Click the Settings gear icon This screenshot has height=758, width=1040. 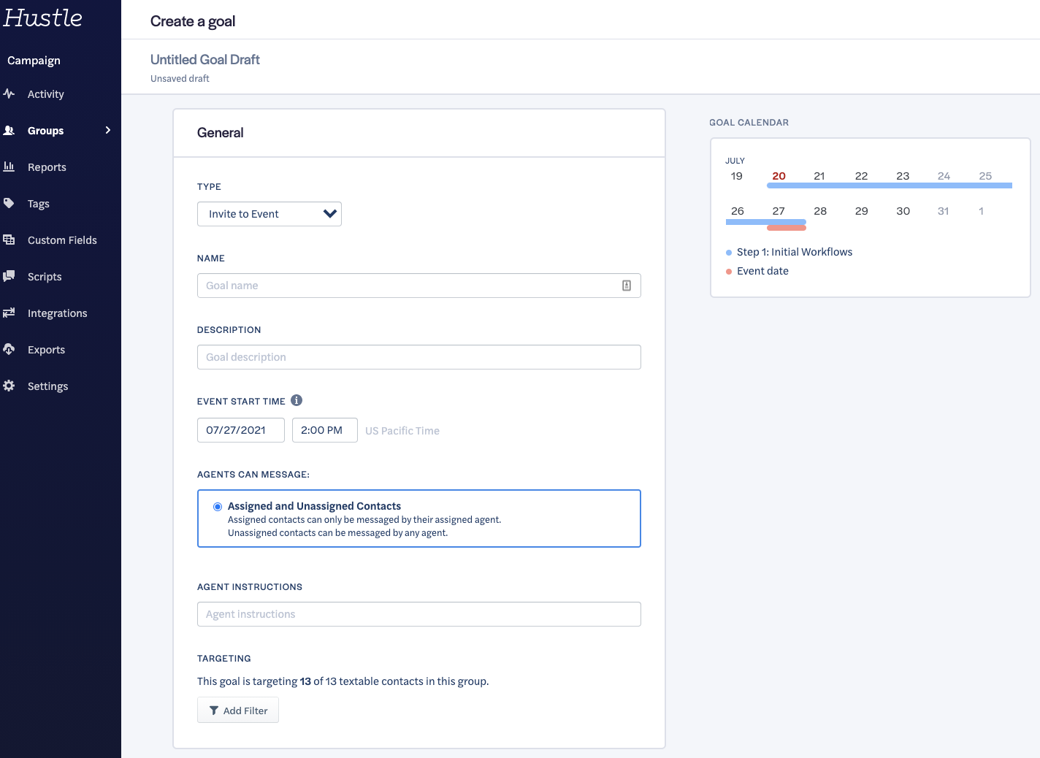click(x=9, y=386)
